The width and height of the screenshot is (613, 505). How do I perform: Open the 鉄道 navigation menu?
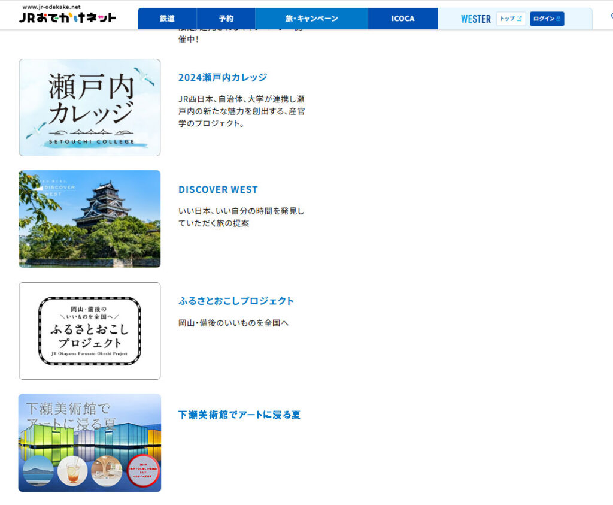point(167,19)
